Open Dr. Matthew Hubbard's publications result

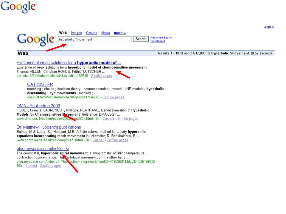49,127
